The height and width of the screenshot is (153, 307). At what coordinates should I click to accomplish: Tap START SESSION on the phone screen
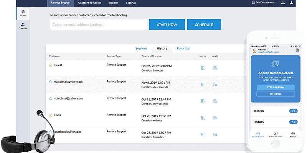pos(276,87)
